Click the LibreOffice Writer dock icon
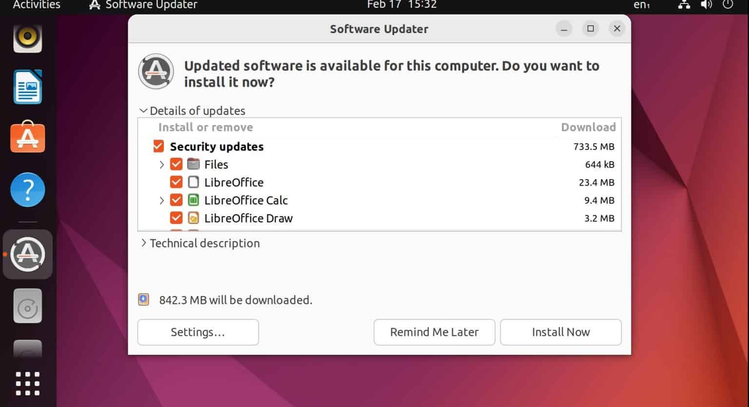This screenshot has width=749, height=407. [28, 87]
